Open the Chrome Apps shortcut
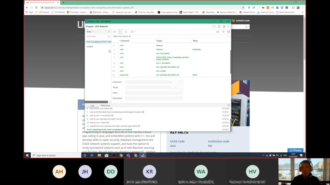Screen dimensions: 330x185 29,12
